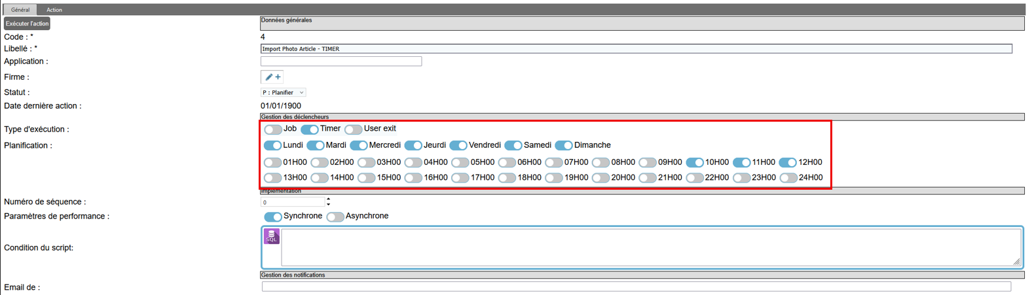
Task: Open the purple SQL editor icon
Action: 271,237
